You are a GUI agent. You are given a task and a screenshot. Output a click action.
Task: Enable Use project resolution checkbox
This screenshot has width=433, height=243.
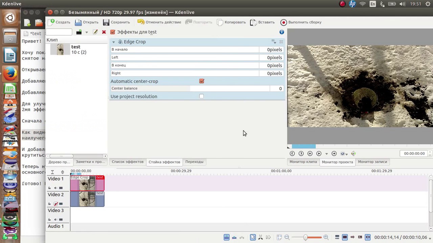pyautogui.click(x=202, y=96)
